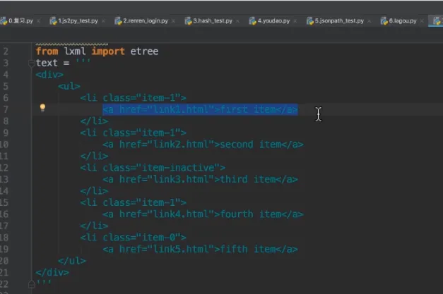Switch to the 1.js2py_test.py tab
This screenshot has height=294, width=443.
(78, 21)
